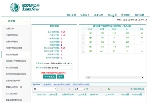Open 代码简称查询 in the sidebar
Screen dimensions: 154x103
[12, 35]
